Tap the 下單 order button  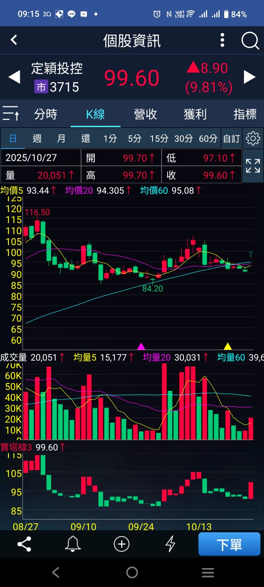pos(229,544)
